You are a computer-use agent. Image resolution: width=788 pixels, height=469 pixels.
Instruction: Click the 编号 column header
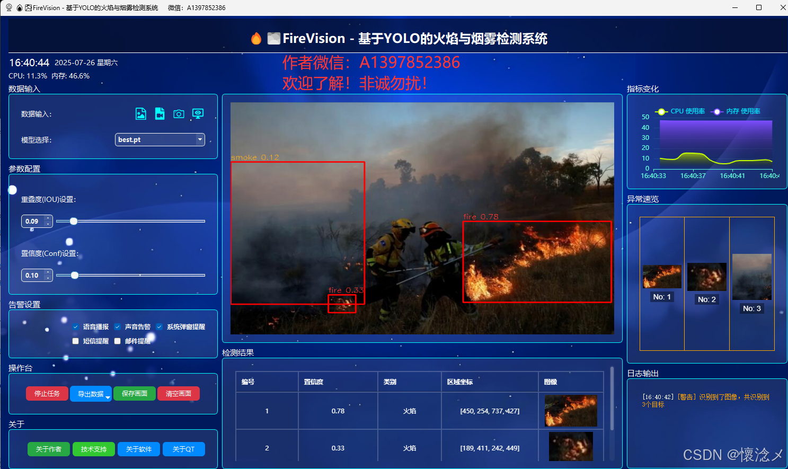[267, 382]
